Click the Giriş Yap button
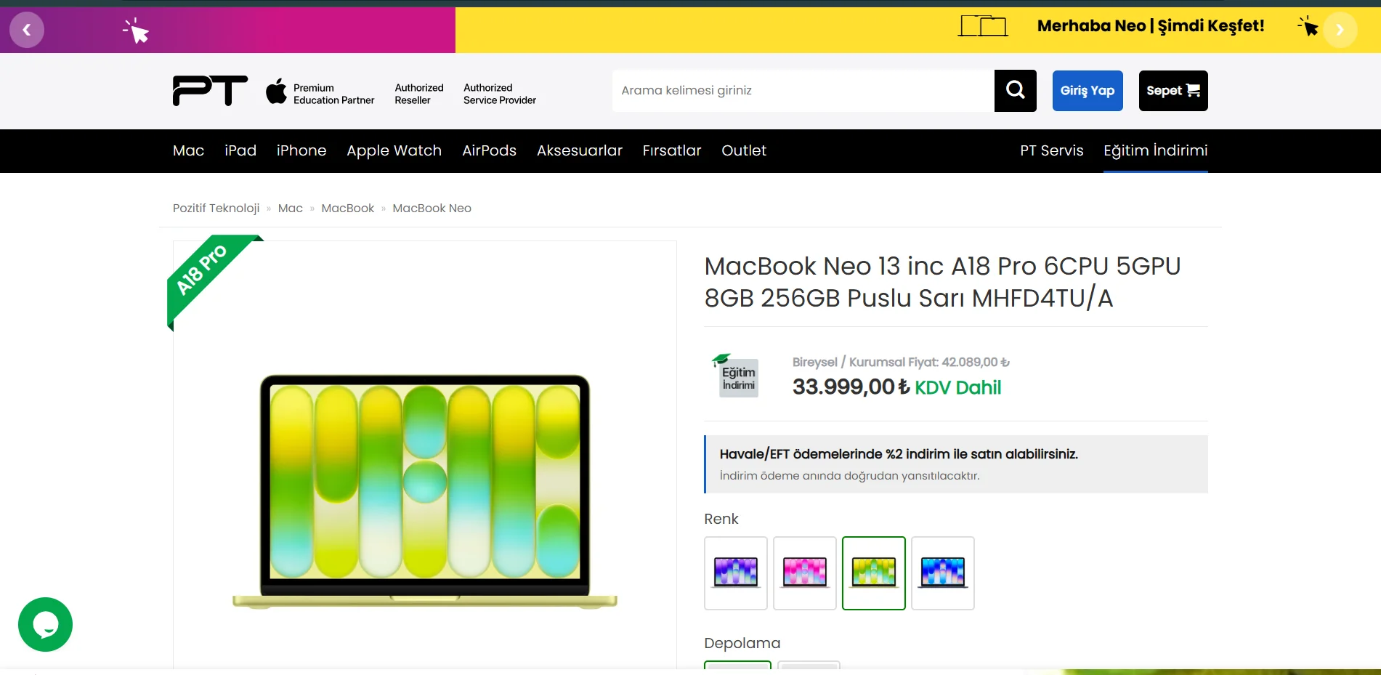The width and height of the screenshot is (1381, 675). (1088, 91)
